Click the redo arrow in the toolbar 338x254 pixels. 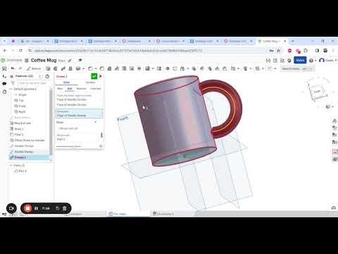pyautogui.click(x=20, y=68)
